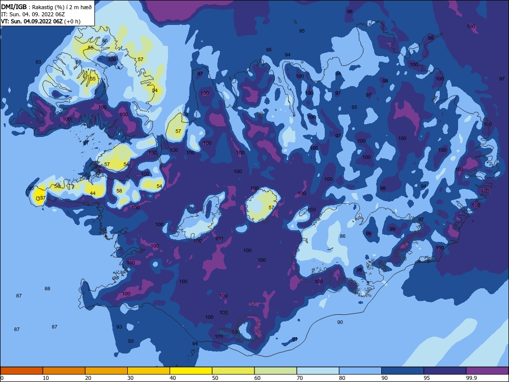Click the '37' humidity value on the map

click(x=43, y=198)
